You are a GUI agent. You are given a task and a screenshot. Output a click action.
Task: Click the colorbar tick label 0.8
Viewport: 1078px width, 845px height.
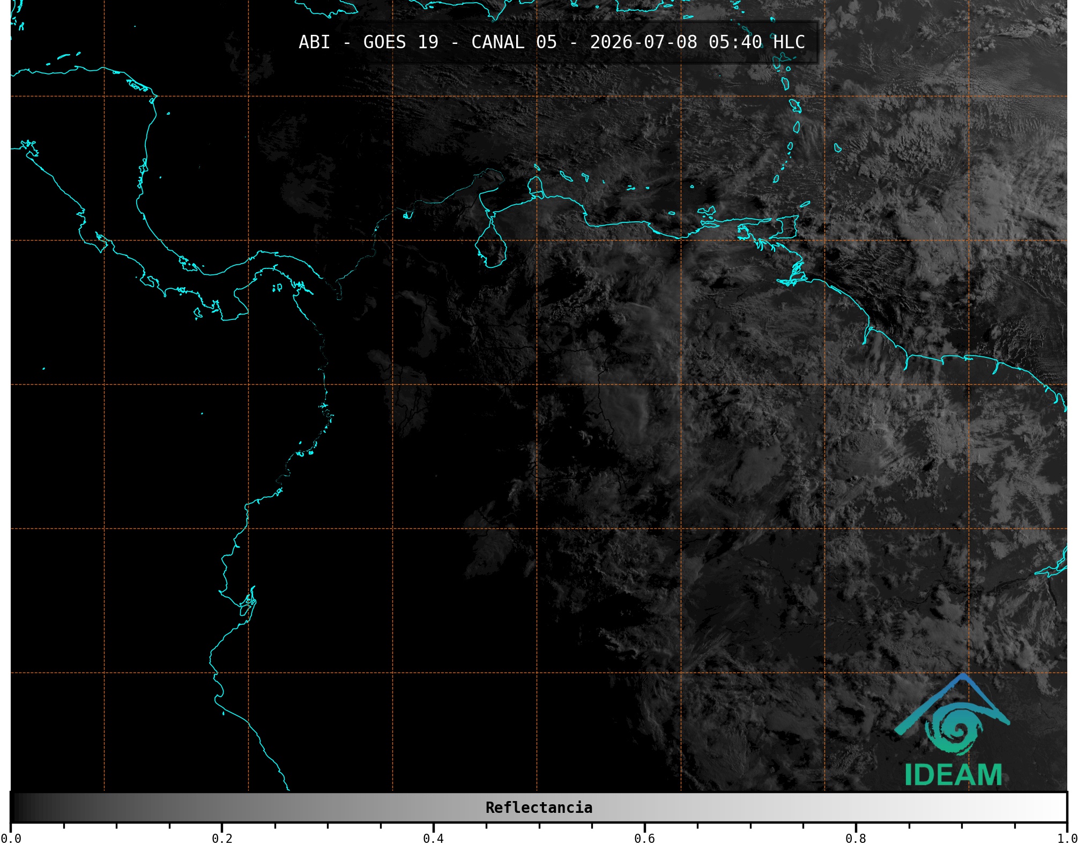pos(856,839)
